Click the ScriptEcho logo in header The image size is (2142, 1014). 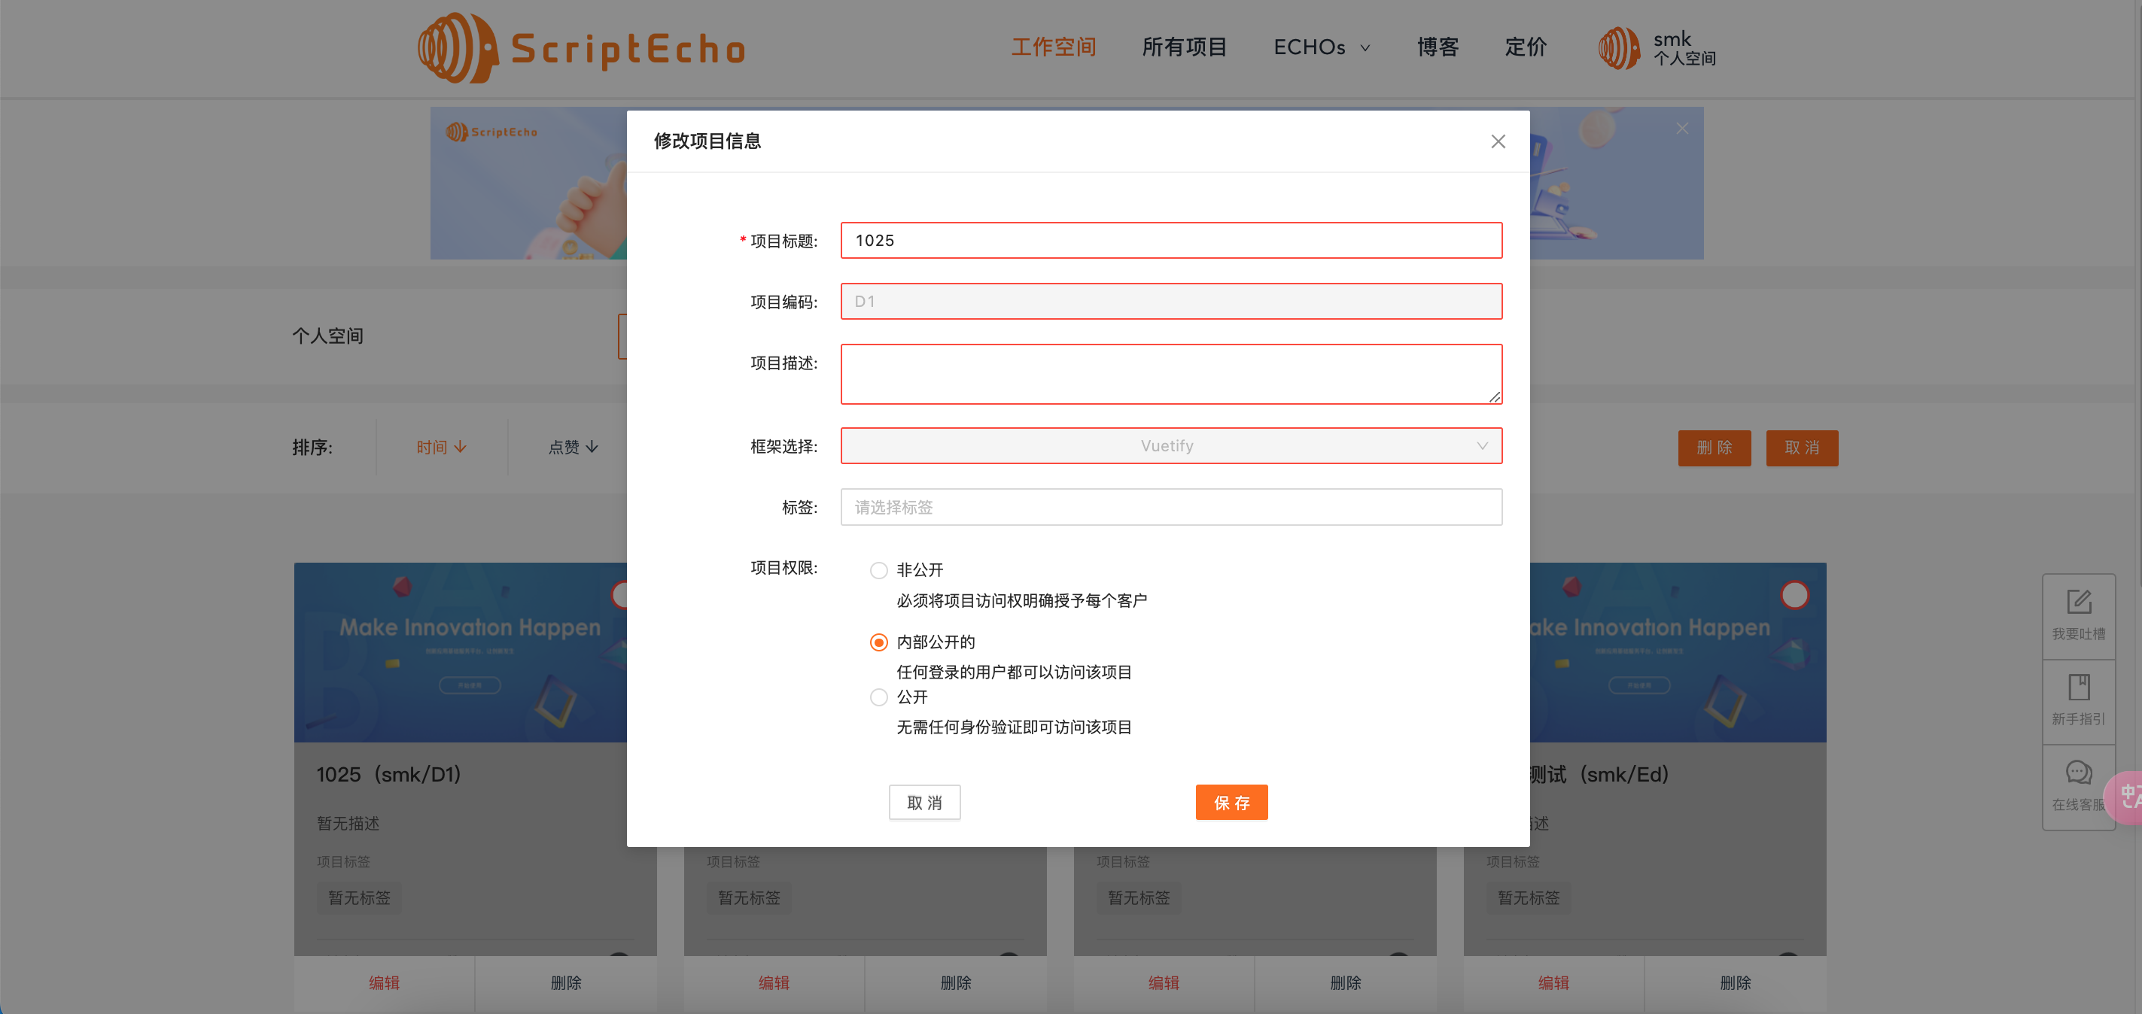(581, 47)
